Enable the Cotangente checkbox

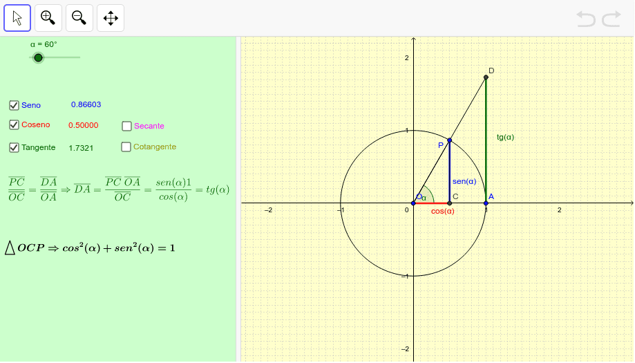(x=126, y=147)
